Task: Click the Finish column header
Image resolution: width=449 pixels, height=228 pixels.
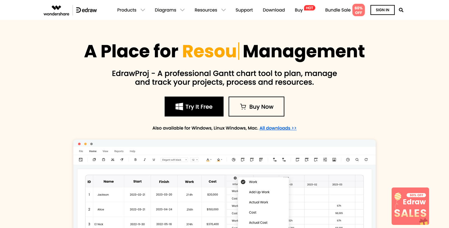Action: 164,182
